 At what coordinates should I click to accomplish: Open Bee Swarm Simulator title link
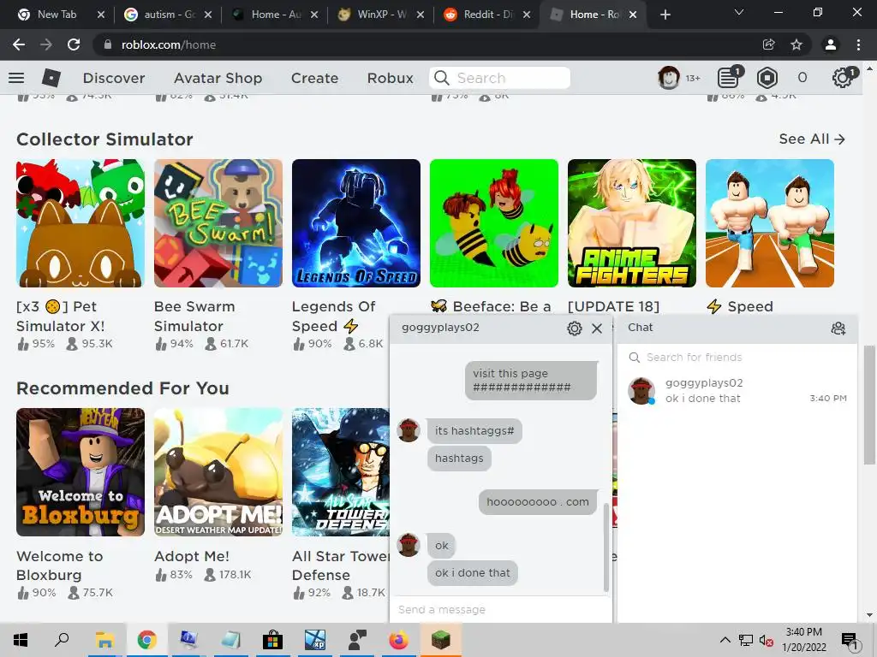pyautogui.click(x=194, y=317)
